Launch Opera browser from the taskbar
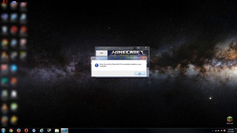This screenshot has height=133, width=237. click(26, 130)
